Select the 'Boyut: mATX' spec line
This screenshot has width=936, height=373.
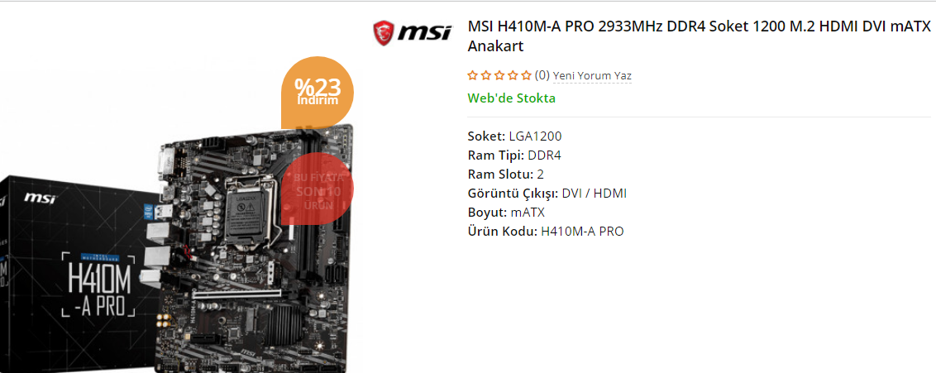(x=506, y=213)
